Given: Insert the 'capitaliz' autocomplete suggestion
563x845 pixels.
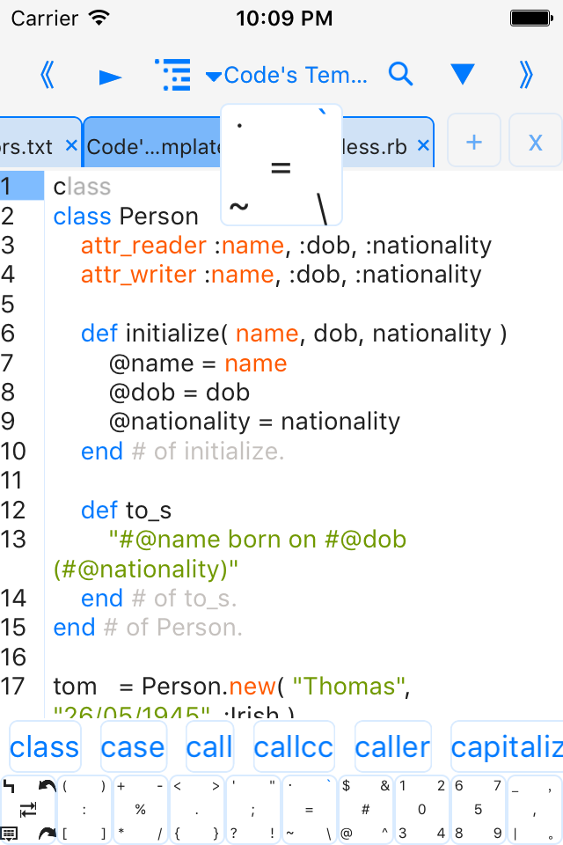Looking at the screenshot, I should [507, 746].
